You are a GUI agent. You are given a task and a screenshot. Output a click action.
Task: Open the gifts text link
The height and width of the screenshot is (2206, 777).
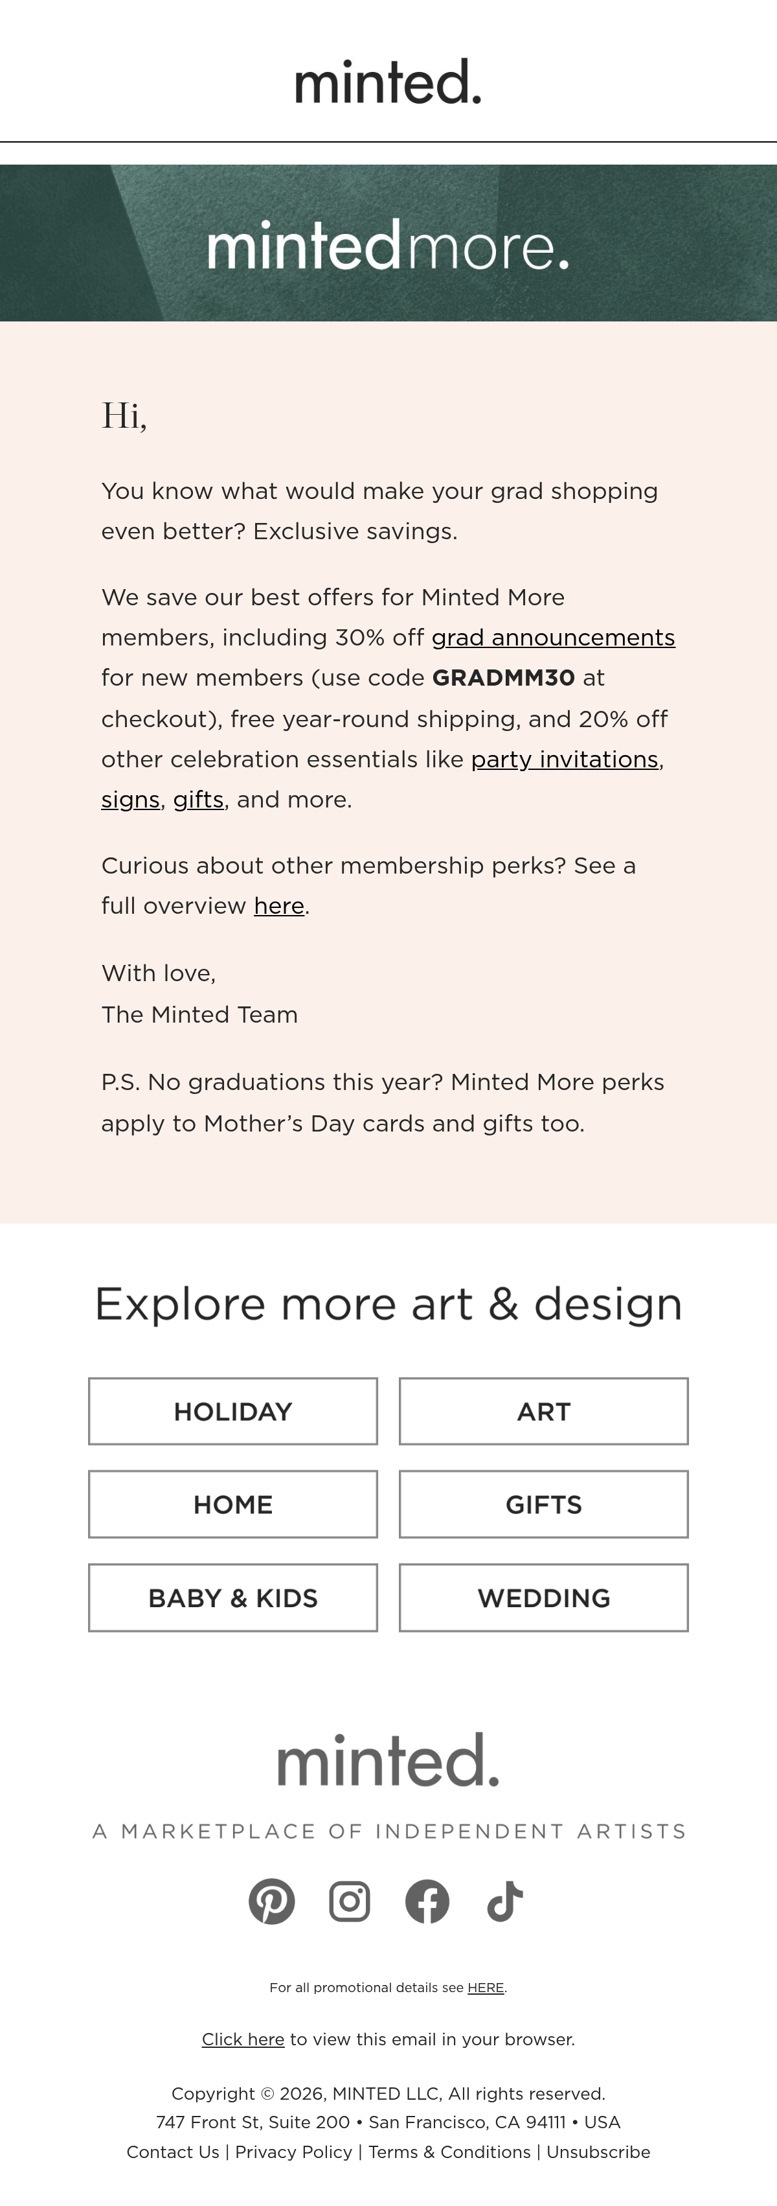199,800
